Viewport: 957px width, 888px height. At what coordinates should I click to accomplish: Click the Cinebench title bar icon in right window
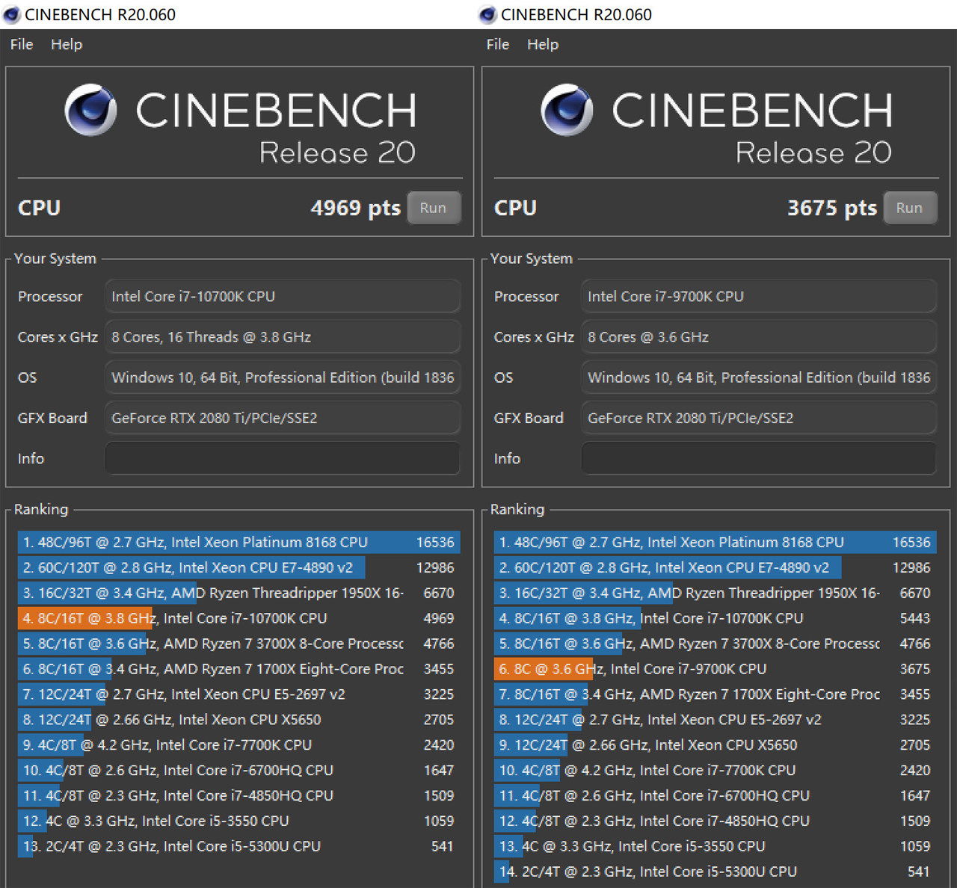pyautogui.click(x=487, y=14)
